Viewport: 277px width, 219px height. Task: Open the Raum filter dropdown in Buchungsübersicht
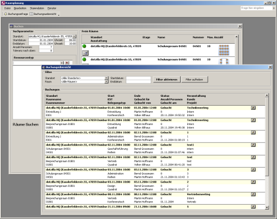tap(106, 81)
